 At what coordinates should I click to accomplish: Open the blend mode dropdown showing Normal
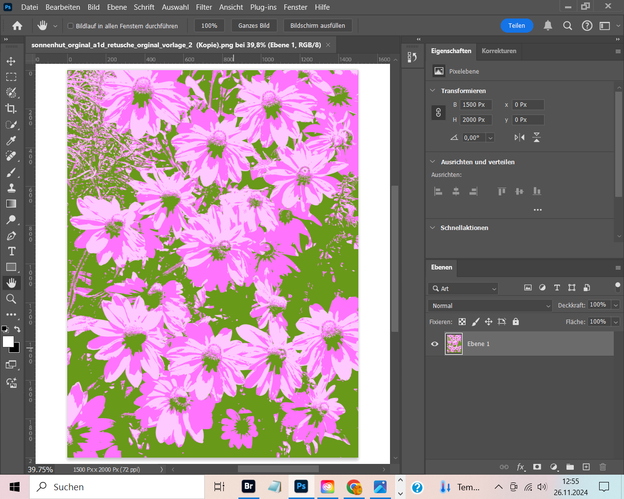click(489, 306)
